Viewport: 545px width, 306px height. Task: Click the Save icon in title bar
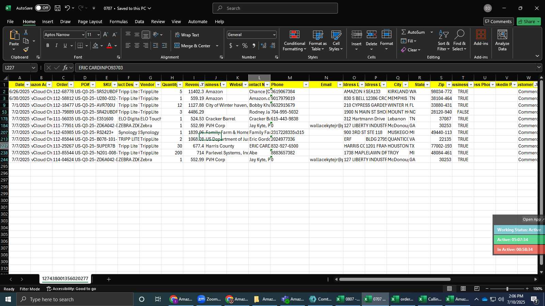coord(58,8)
